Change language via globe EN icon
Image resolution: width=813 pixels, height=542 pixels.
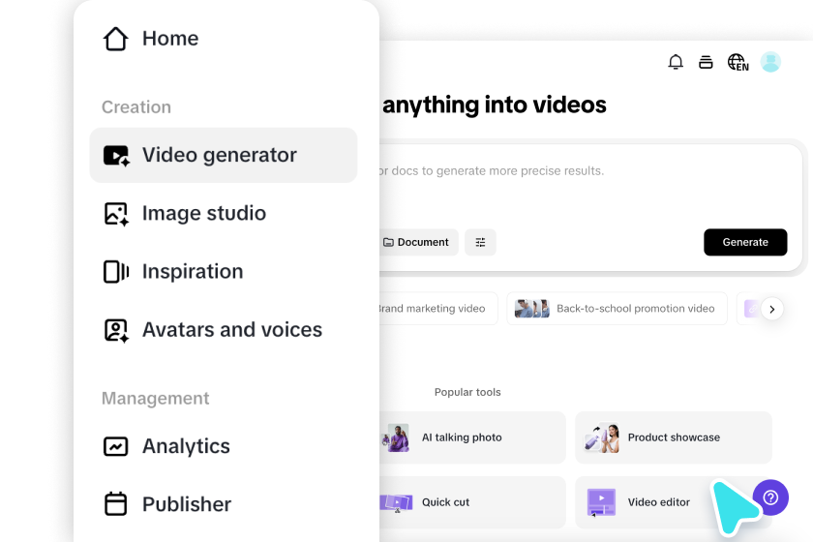(x=738, y=62)
